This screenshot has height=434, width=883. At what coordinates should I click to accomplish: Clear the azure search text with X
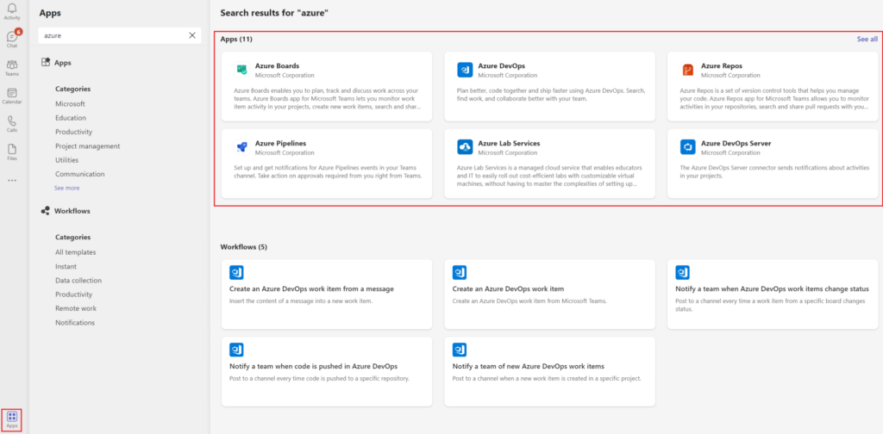click(192, 35)
